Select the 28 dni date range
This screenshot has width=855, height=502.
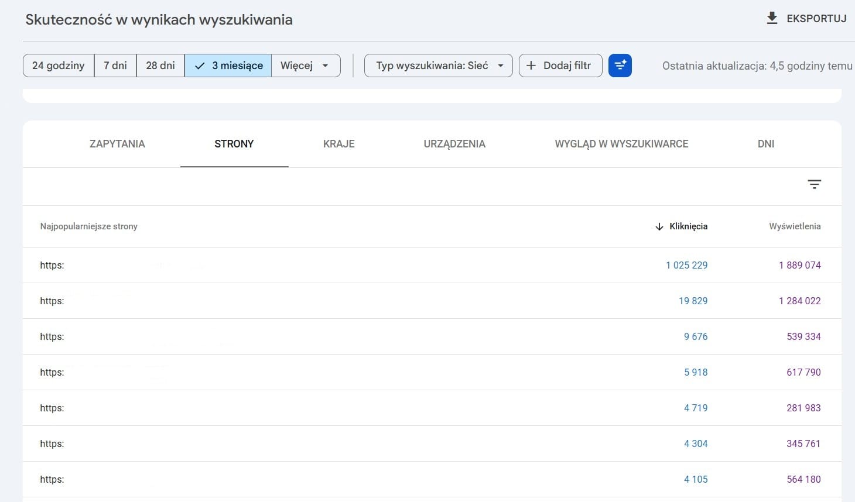pos(160,66)
